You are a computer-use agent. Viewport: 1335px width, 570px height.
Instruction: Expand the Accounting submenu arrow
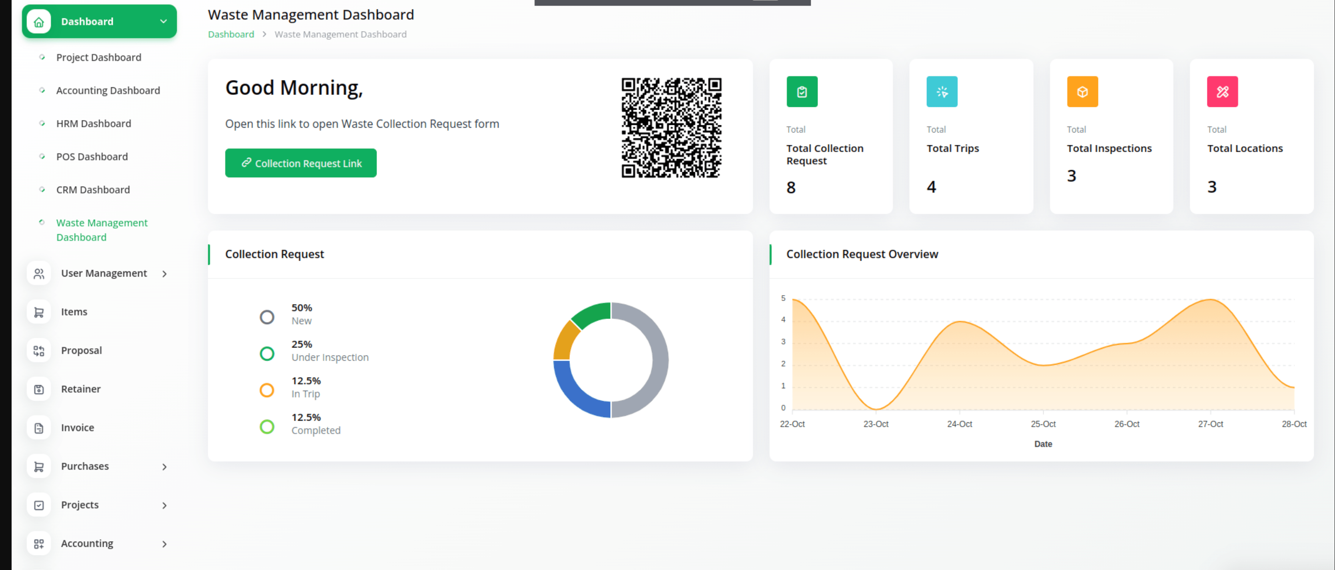click(165, 544)
